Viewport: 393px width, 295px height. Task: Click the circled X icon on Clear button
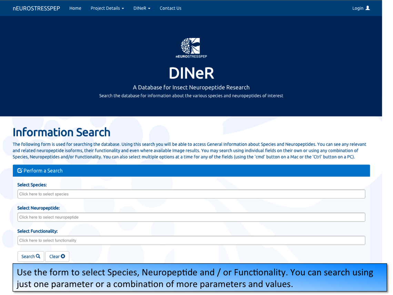click(x=63, y=256)
